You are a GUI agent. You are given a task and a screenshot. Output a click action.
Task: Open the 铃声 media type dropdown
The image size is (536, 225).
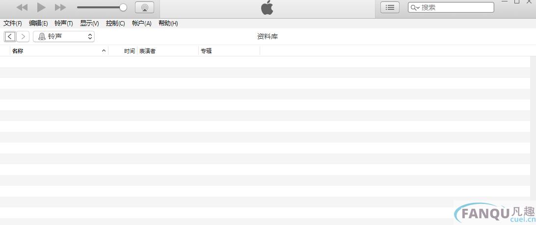[x=64, y=37]
